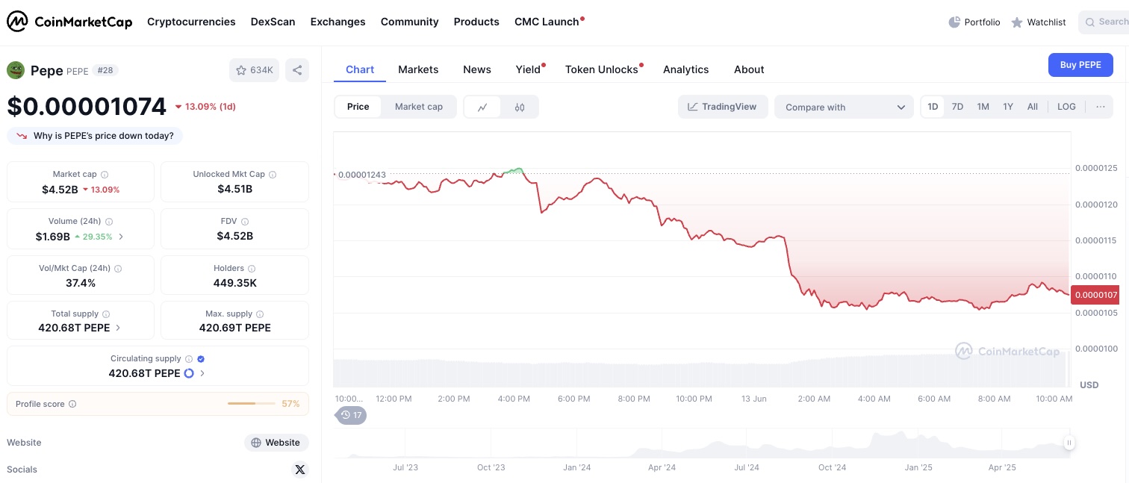
Task: Expand the chevron beside Total supply value
Action: 118,328
